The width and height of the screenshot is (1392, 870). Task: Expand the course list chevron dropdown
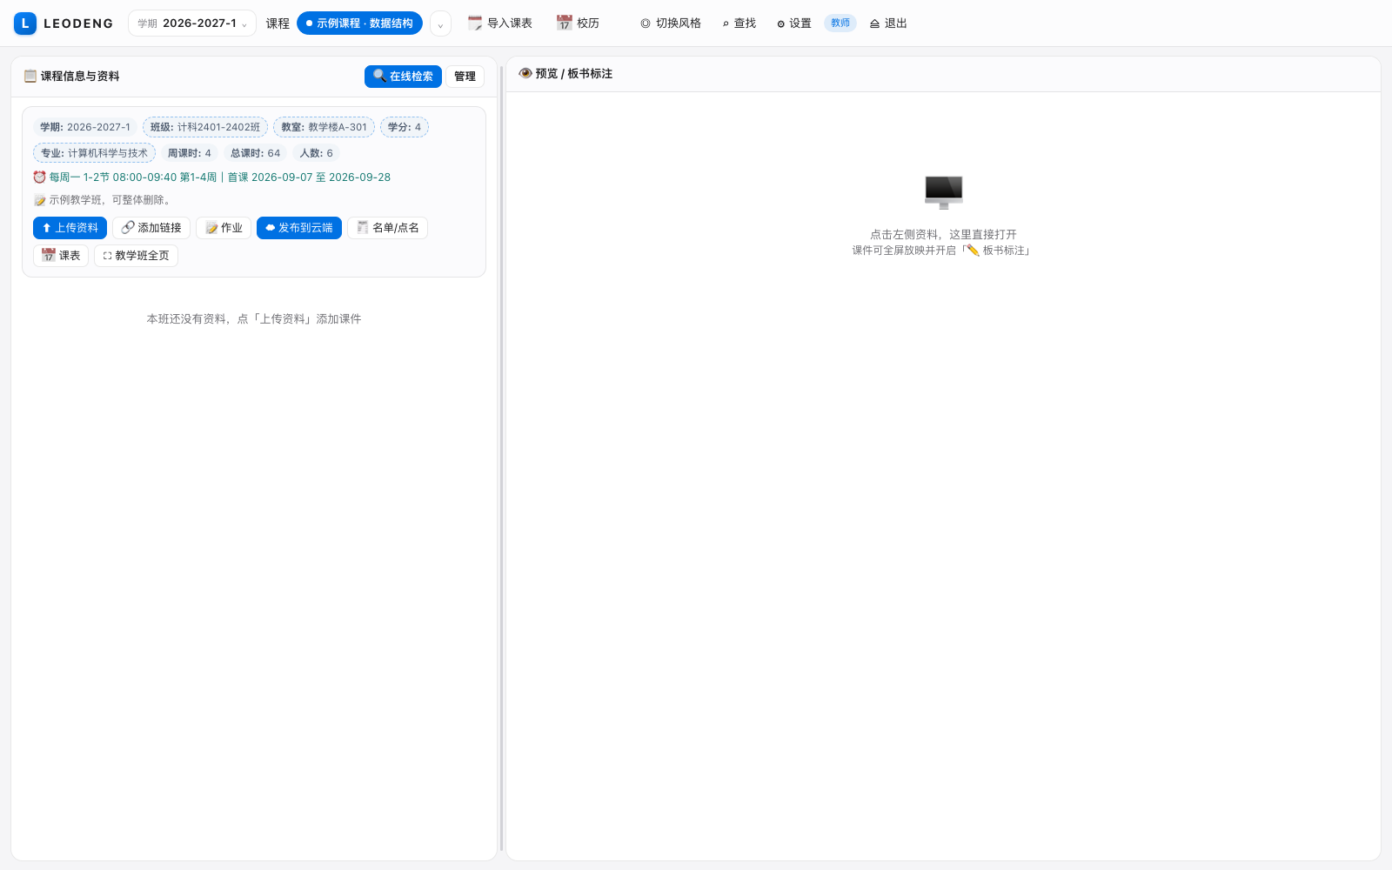click(x=440, y=24)
